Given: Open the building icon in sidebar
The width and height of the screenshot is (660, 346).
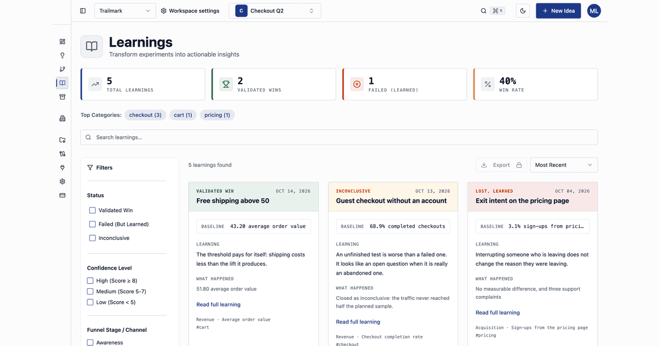Looking at the screenshot, I should point(62,119).
